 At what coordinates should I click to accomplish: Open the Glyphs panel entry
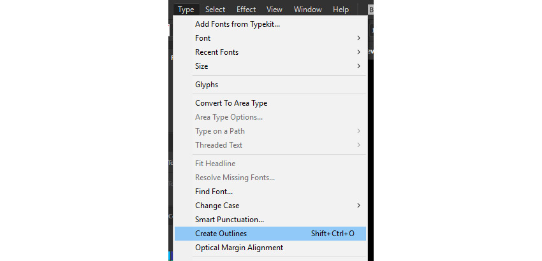click(x=207, y=85)
